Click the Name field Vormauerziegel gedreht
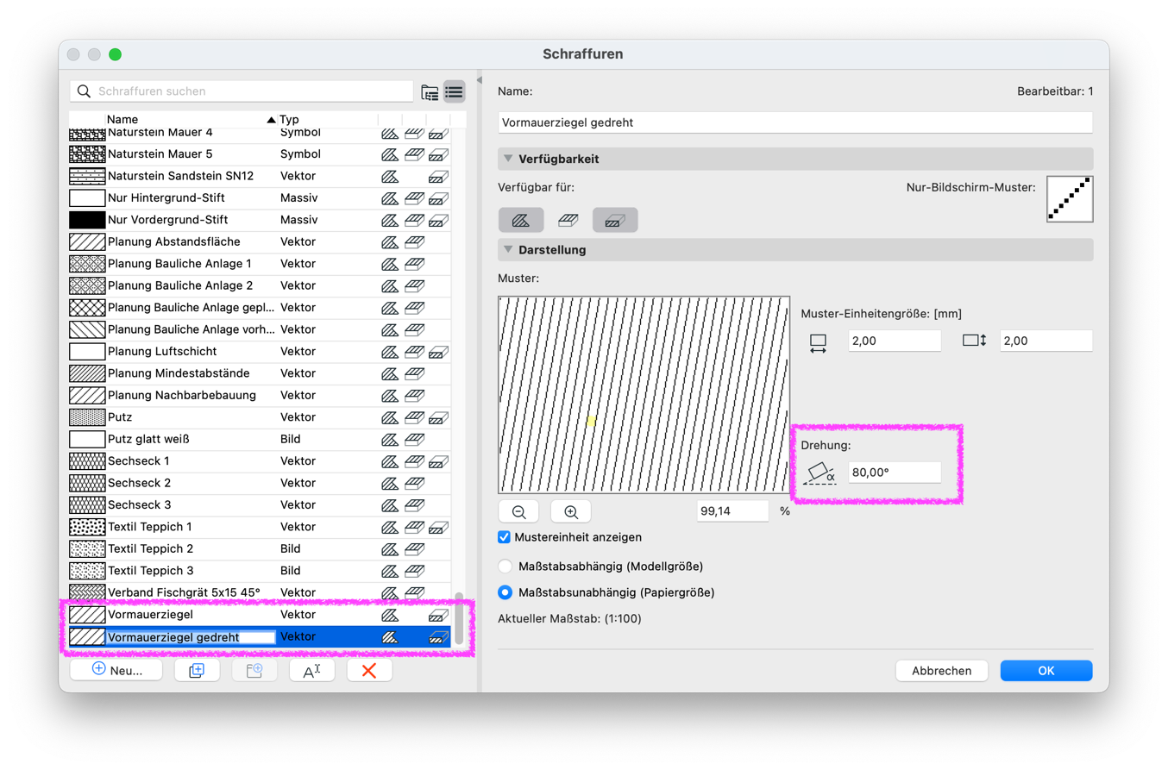This screenshot has height=770, width=1168. tap(795, 122)
